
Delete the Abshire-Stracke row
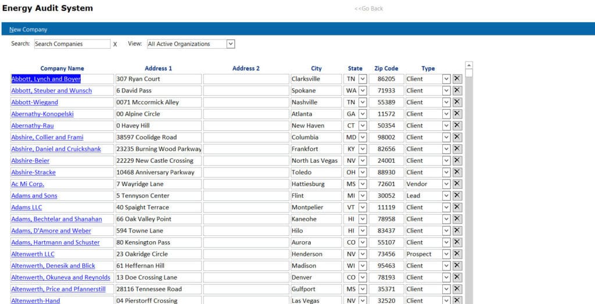point(457,172)
